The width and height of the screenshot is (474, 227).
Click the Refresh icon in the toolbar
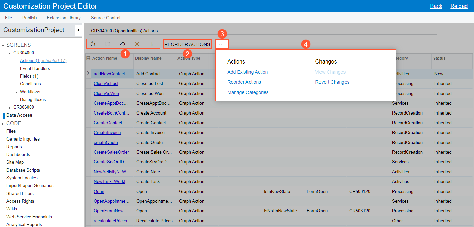point(93,44)
